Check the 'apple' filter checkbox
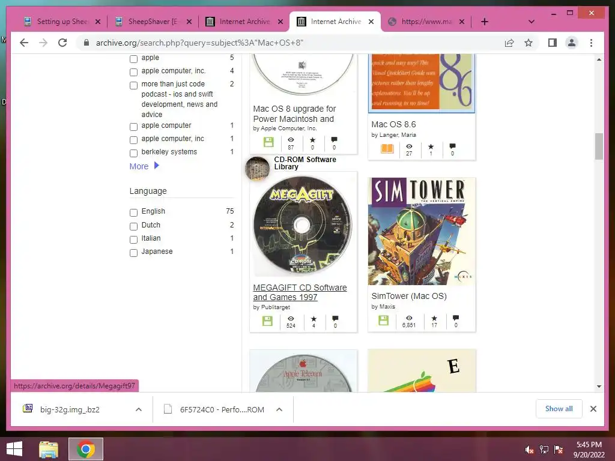 pyautogui.click(x=133, y=59)
